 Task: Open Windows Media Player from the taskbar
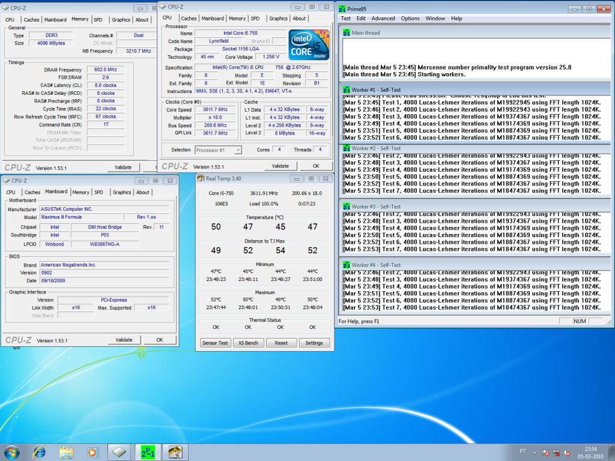click(x=92, y=451)
